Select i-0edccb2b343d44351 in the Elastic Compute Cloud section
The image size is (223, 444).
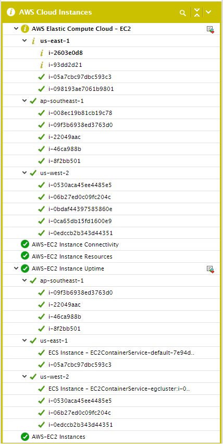[x=80, y=233]
